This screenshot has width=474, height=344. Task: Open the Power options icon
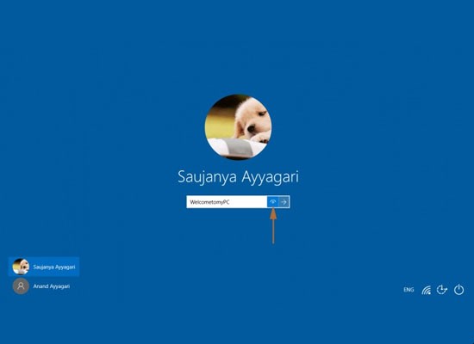[458, 290]
